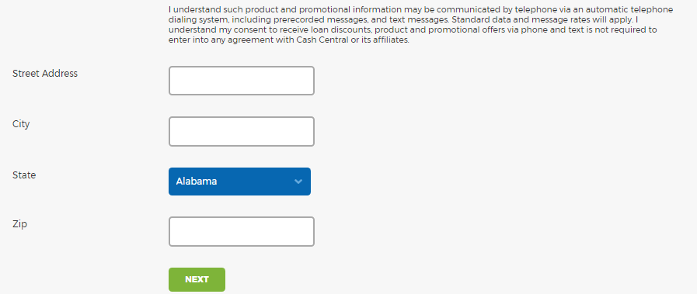Click the "text messages" phrase in disclaimer
This screenshot has height=294, width=697.
[x=418, y=20]
